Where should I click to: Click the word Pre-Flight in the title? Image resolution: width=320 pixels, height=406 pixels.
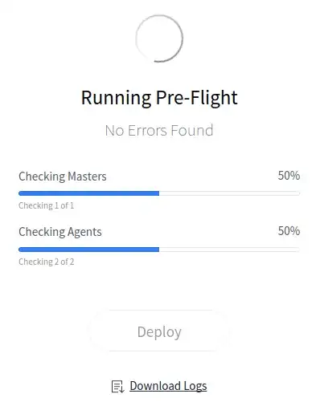[196, 98]
